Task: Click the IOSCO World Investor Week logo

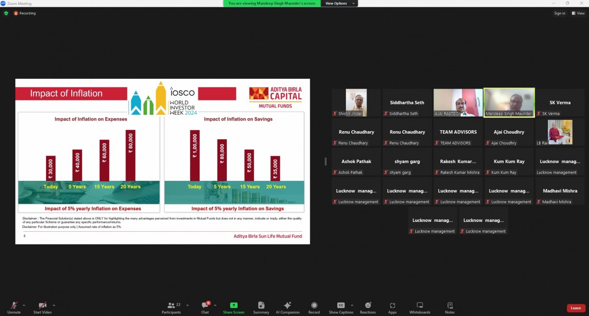Action: pyautogui.click(x=163, y=98)
